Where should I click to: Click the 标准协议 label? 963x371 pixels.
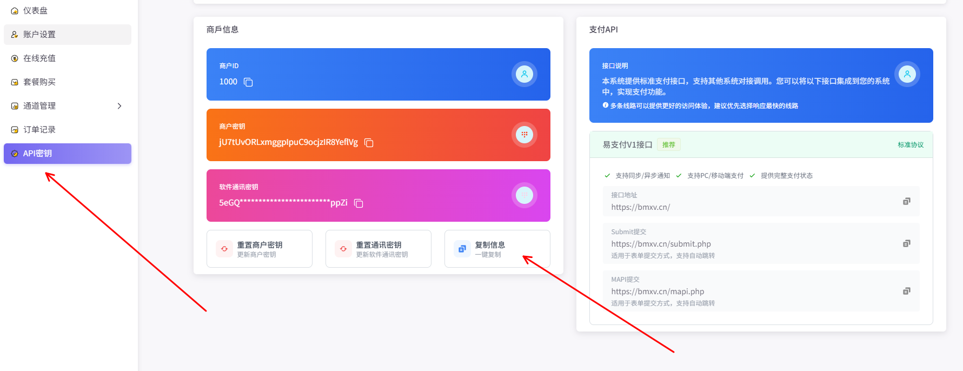pos(911,145)
